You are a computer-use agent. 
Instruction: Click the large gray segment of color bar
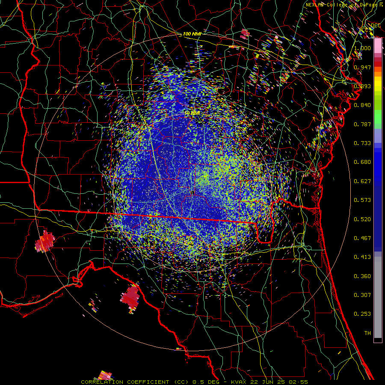tap(378, 297)
